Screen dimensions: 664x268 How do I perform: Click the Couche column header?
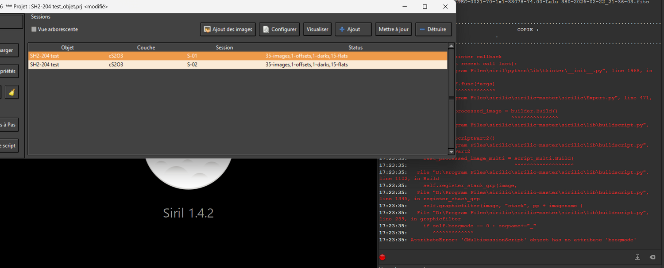pyautogui.click(x=146, y=47)
